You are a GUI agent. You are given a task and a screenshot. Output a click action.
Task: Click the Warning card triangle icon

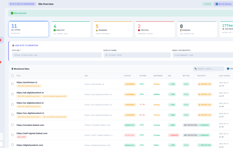(x=97, y=30)
